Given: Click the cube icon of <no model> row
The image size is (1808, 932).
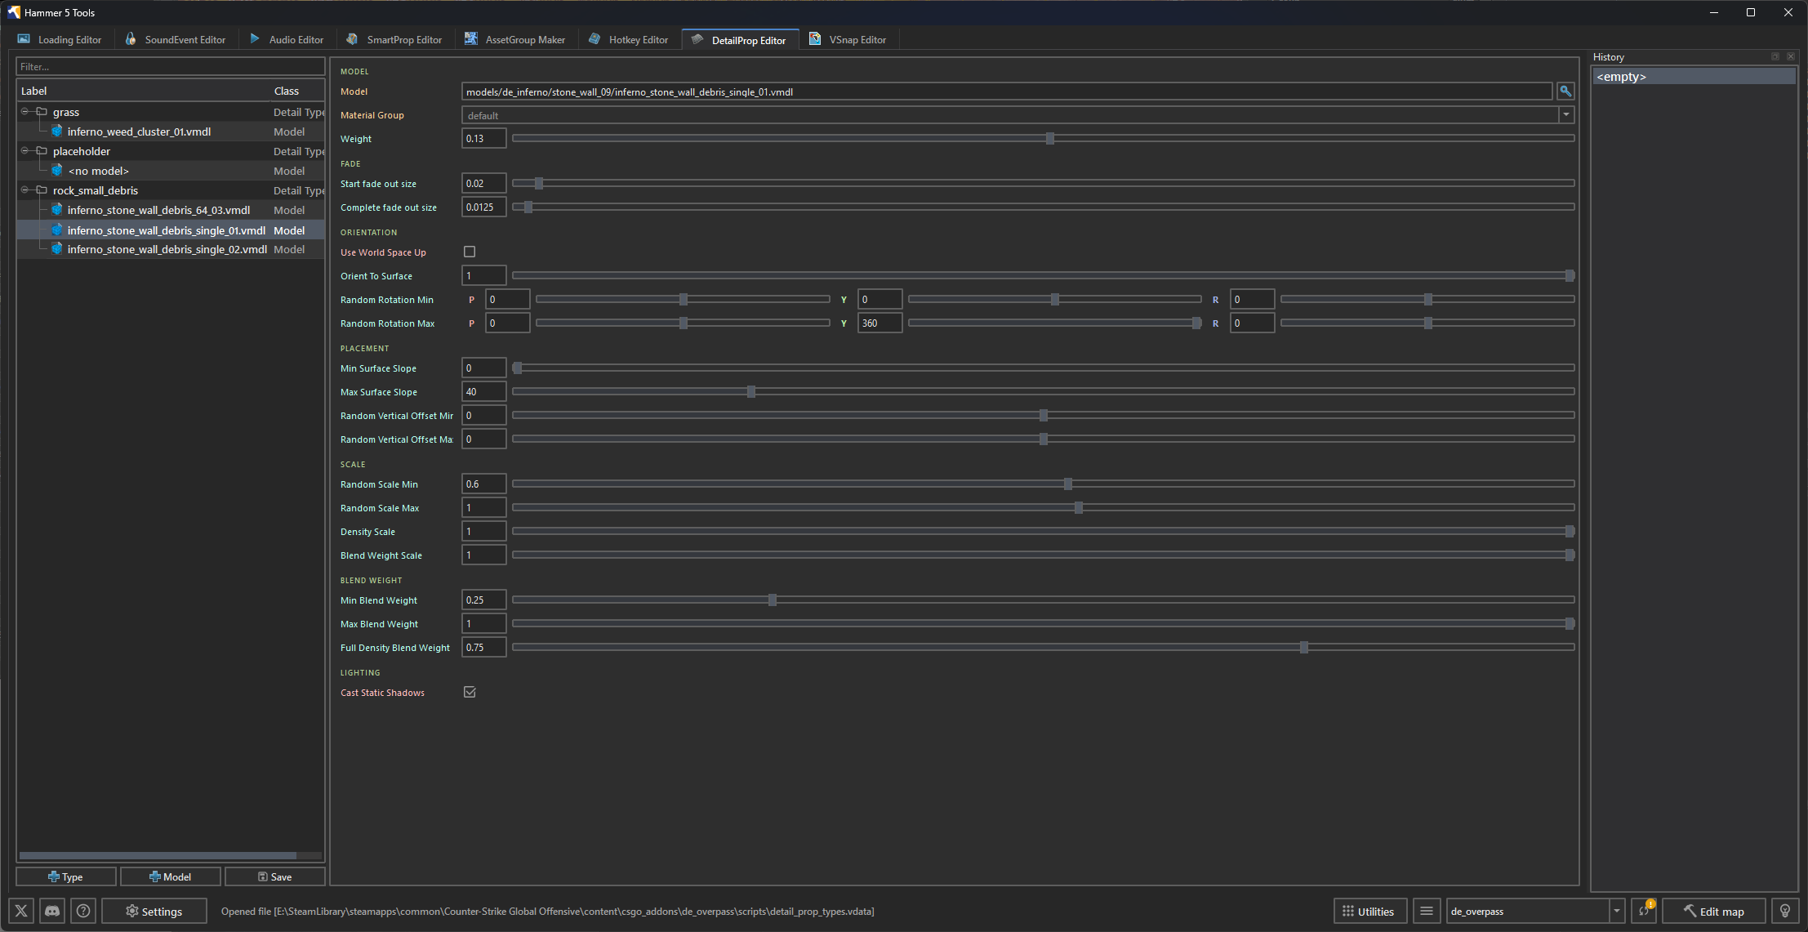Looking at the screenshot, I should click(57, 170).
